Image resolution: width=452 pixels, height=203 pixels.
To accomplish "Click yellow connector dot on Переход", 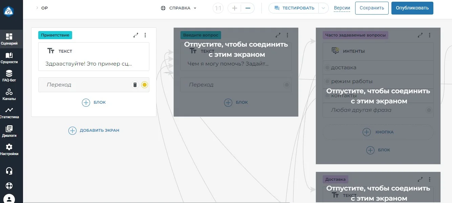I will [145, 85].
